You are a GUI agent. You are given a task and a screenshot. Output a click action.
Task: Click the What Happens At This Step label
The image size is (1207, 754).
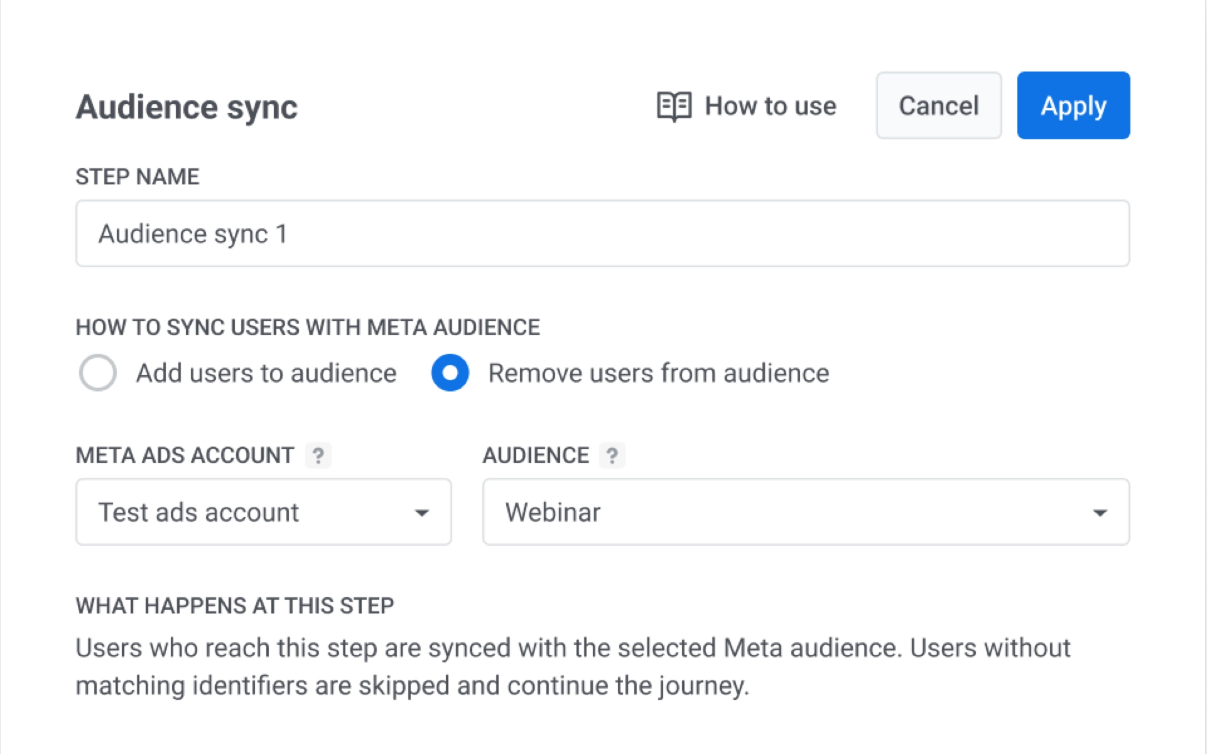[x=235, y=606]
